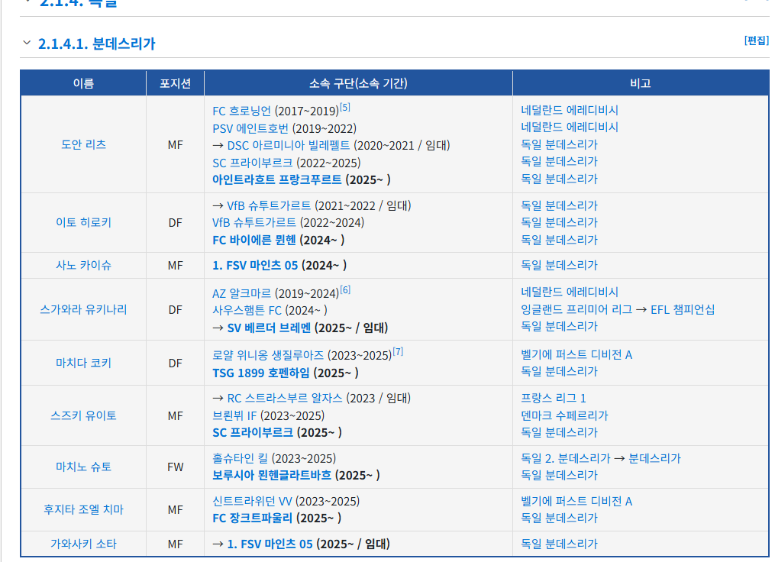Open the 스가와라 유키나리 player link
Screen dimensions: 775x562
pyautogui.click(x=83, y=309)
